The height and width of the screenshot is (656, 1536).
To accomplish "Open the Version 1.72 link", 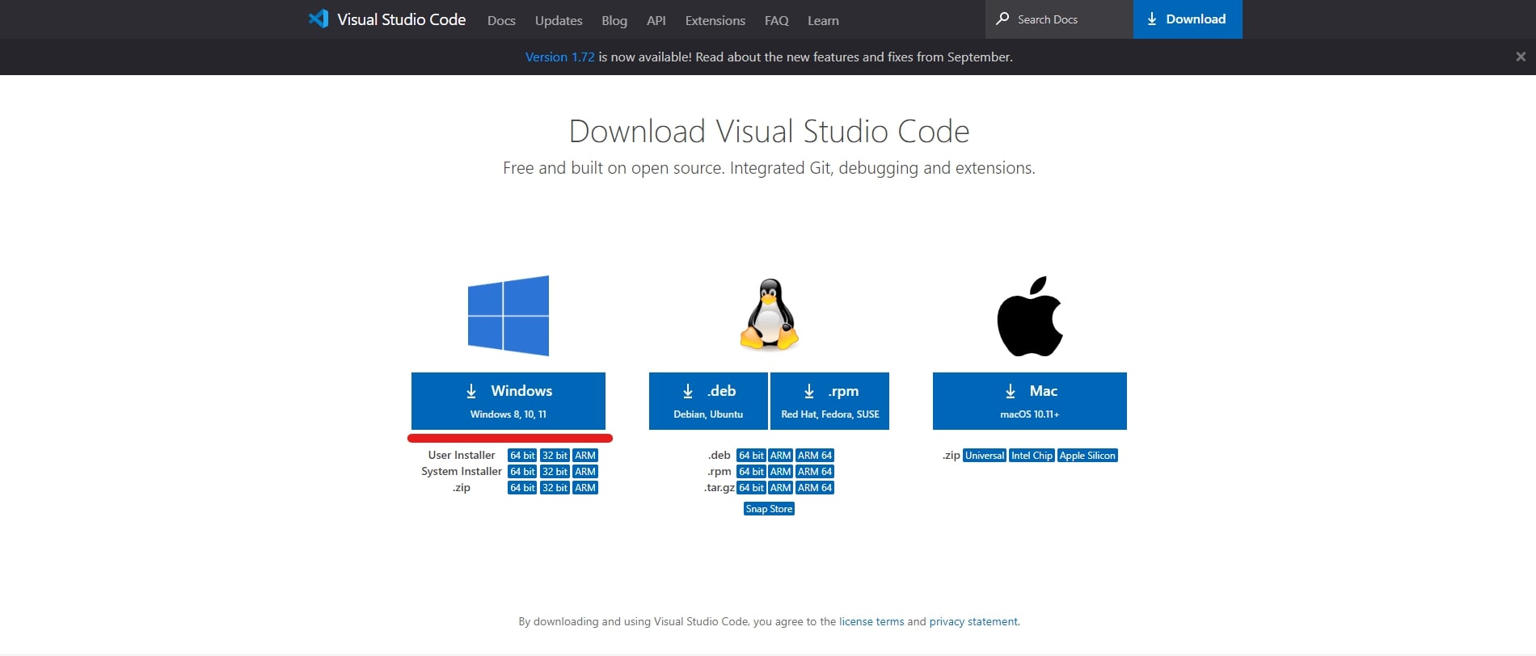I will 560,57.
